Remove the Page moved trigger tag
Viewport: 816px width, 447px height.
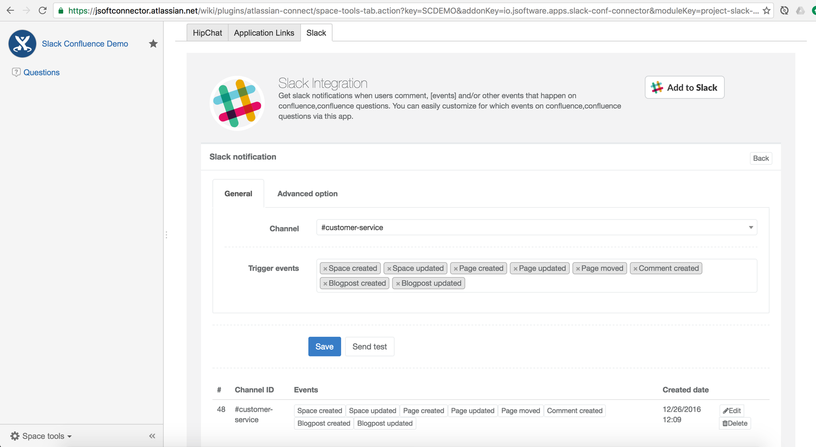[x=578, y=269]
